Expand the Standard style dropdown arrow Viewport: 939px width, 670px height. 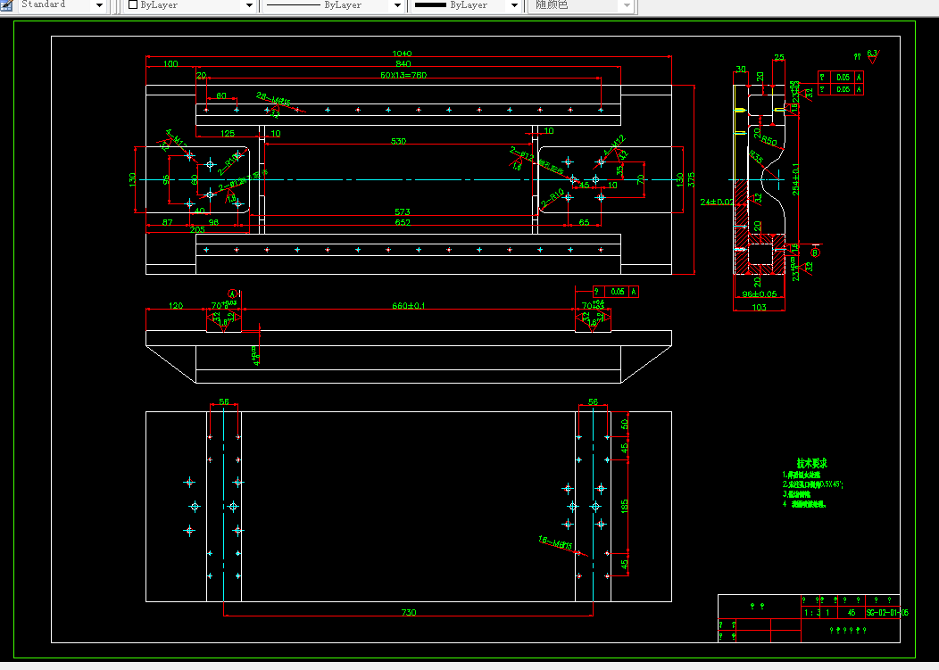(x=99, y=5)
